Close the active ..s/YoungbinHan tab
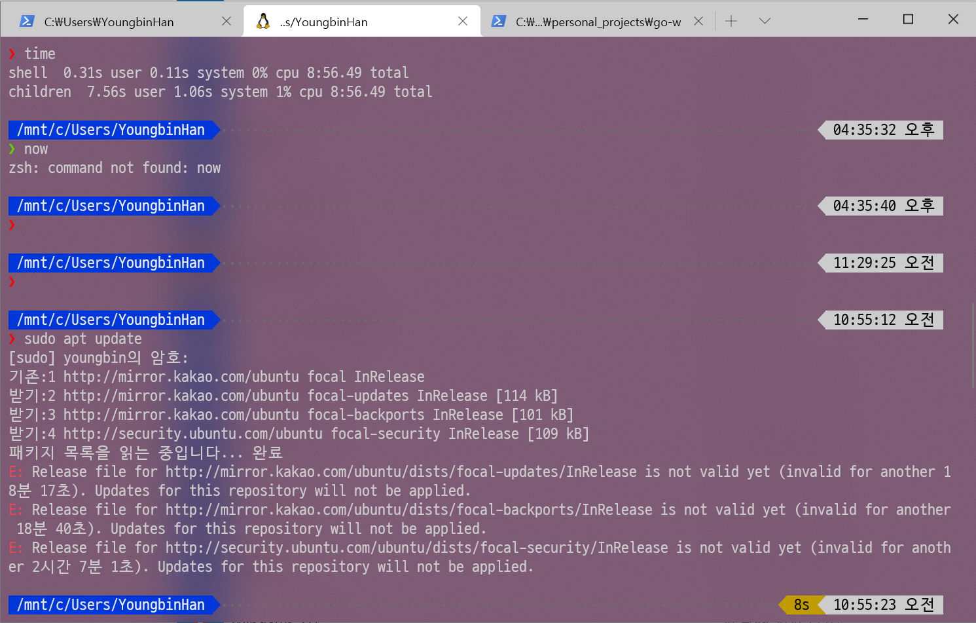The width and height of the screenshot is (976, 623). (x=463, y=22)
